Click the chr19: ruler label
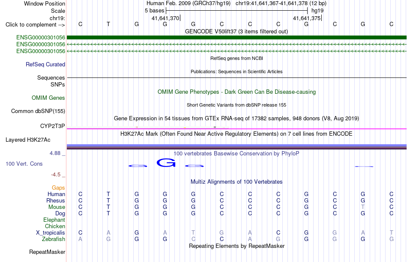407x262 pixels. click(x=57, y=18)
